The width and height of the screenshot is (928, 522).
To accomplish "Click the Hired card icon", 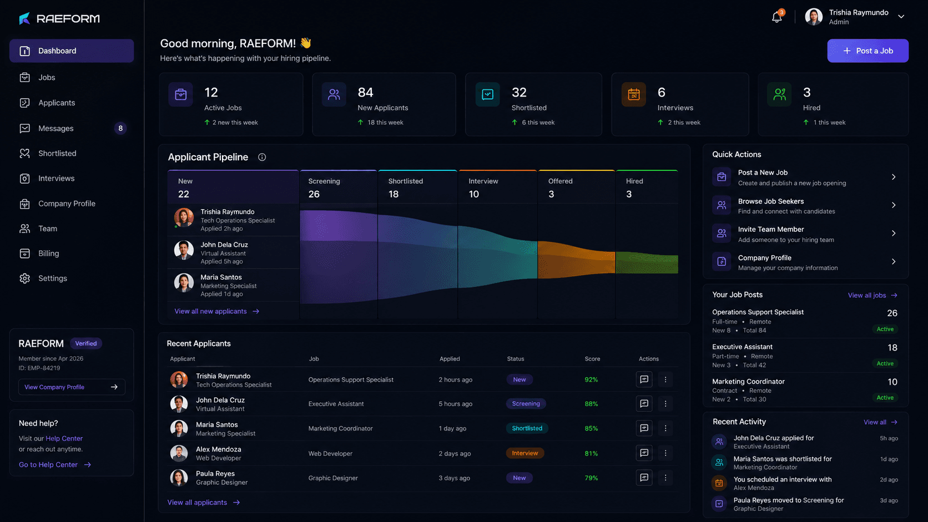I will (779, 95).
